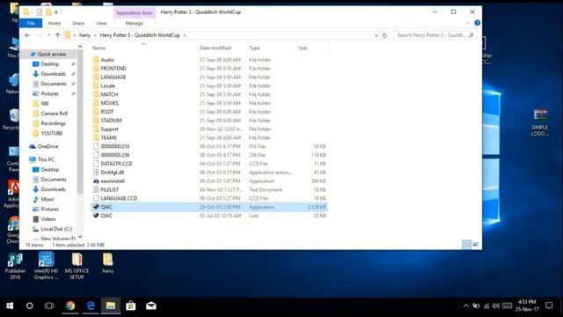Select Quick access in navigation pane

pyautogui.click(x=51, y=54)
